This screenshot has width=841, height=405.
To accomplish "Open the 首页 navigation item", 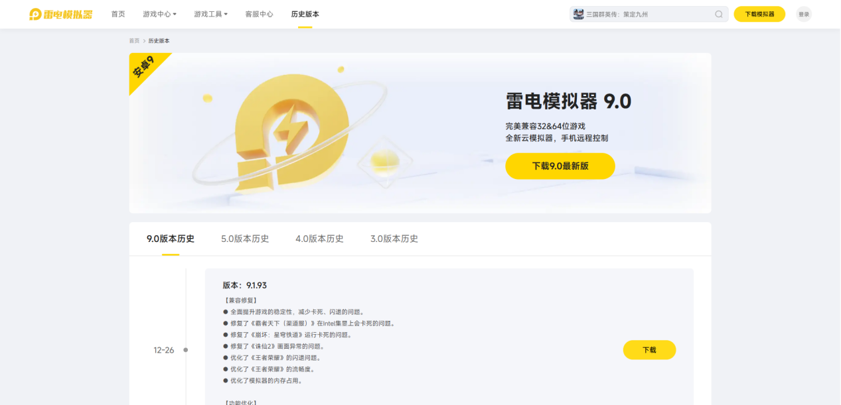I will point(118,14).
